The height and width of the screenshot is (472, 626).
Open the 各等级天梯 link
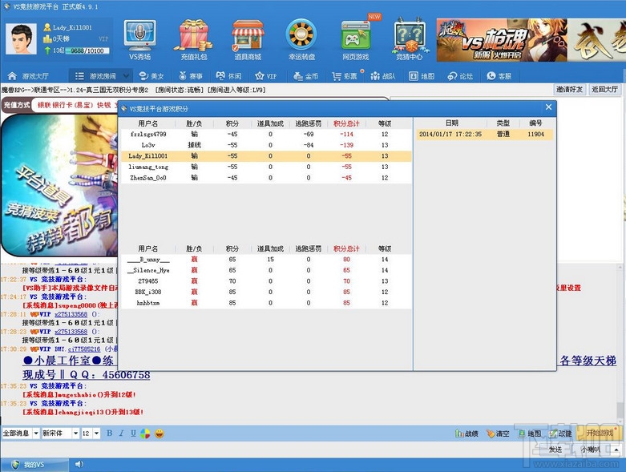point(588,361)
